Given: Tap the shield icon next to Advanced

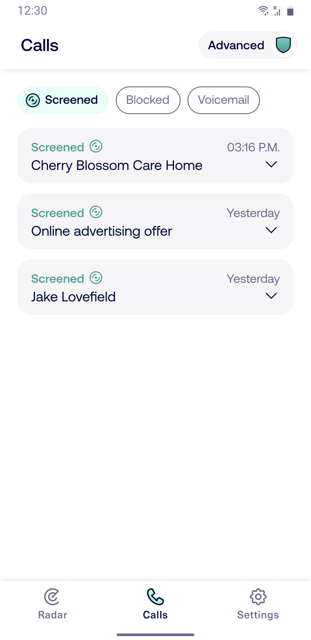Looking at the screenshot, I should coord(283,45).
